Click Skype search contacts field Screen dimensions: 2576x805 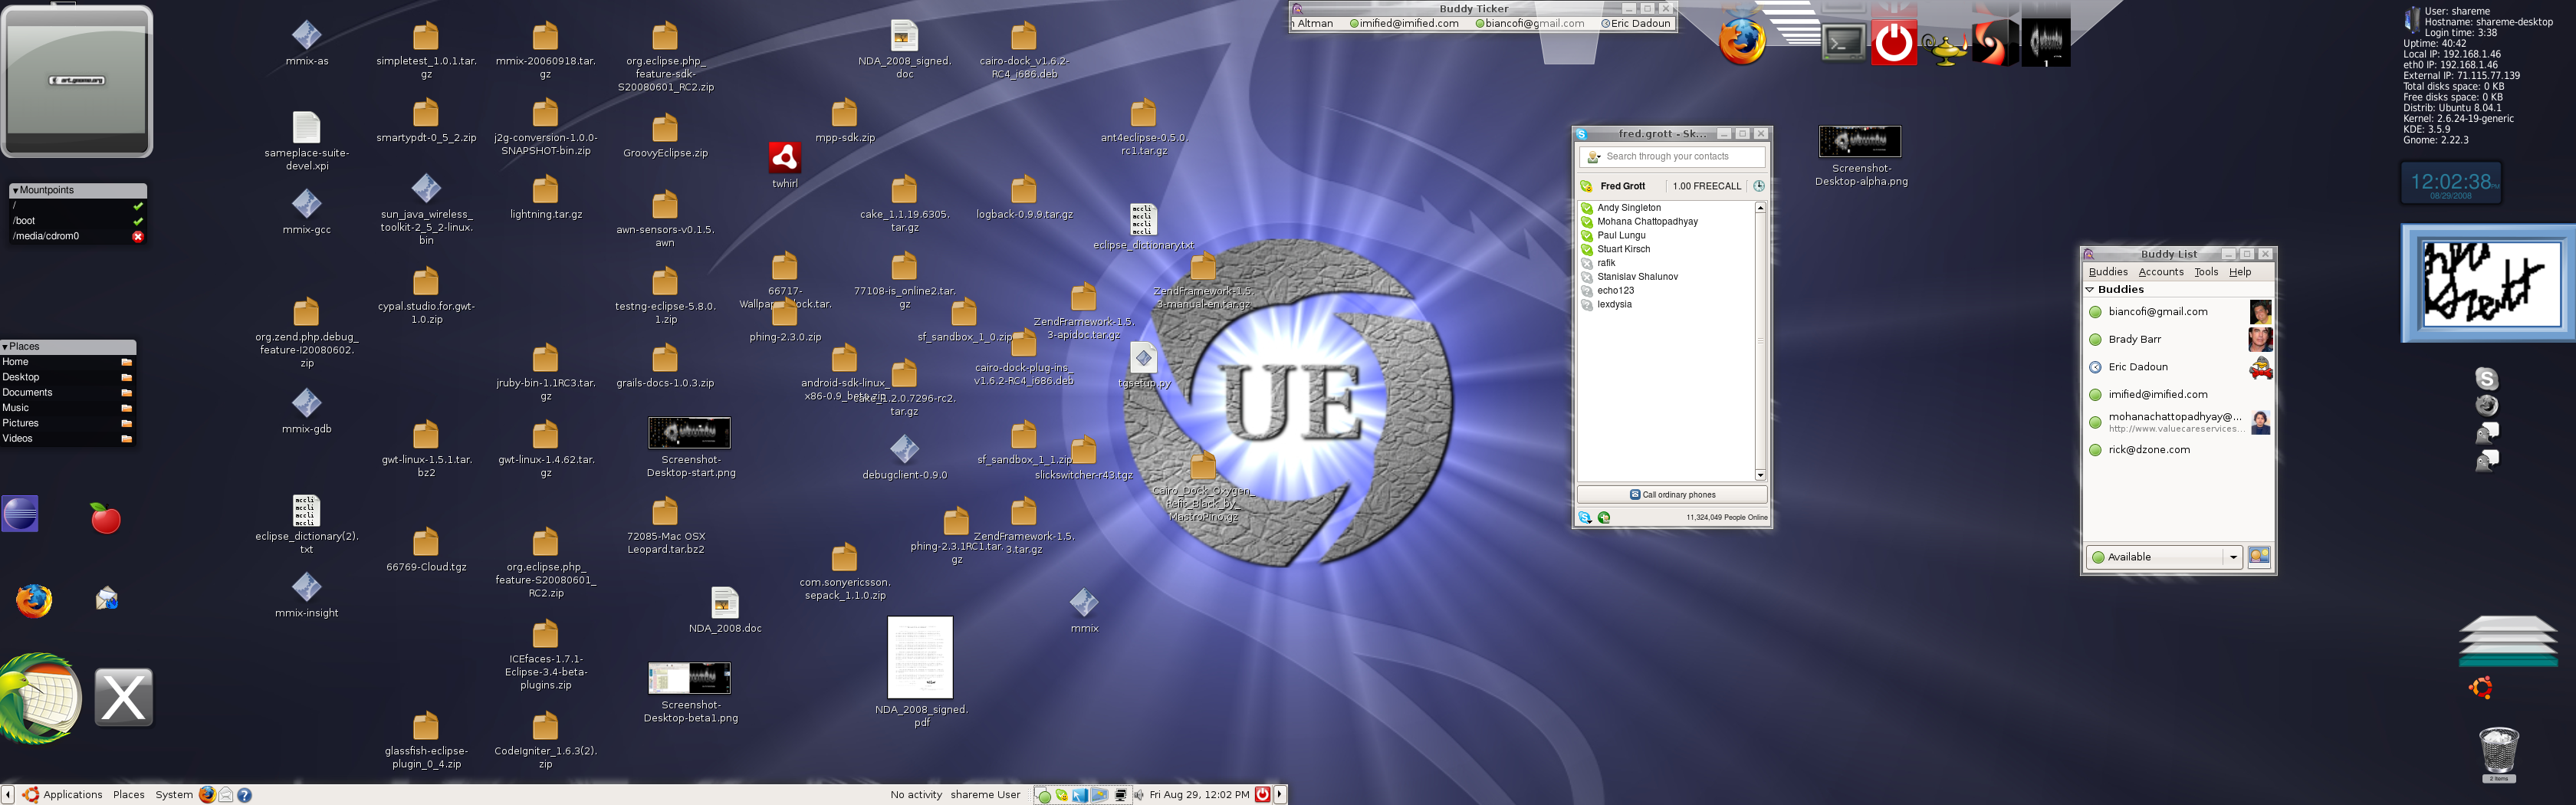(x=1672, y=157)
